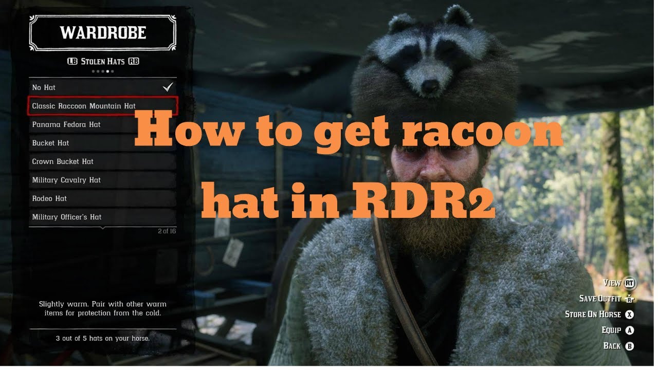The width and height of the screenshot is (658, 370).
Task: Click the highlighted category page dot
Action: coord(107,71)
